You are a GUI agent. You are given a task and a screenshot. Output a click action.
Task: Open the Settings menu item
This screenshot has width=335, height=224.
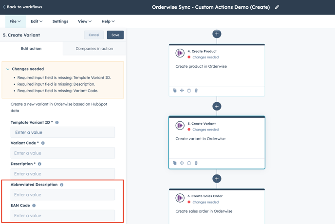(60, 21)
